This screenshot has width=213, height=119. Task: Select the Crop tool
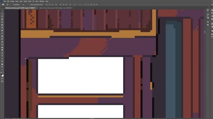click(x=2, y=22)
